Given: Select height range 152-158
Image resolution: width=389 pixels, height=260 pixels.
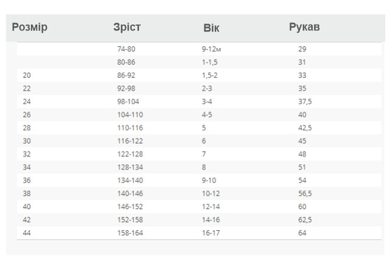Looking at the screenshot, I should coord(130,220).
